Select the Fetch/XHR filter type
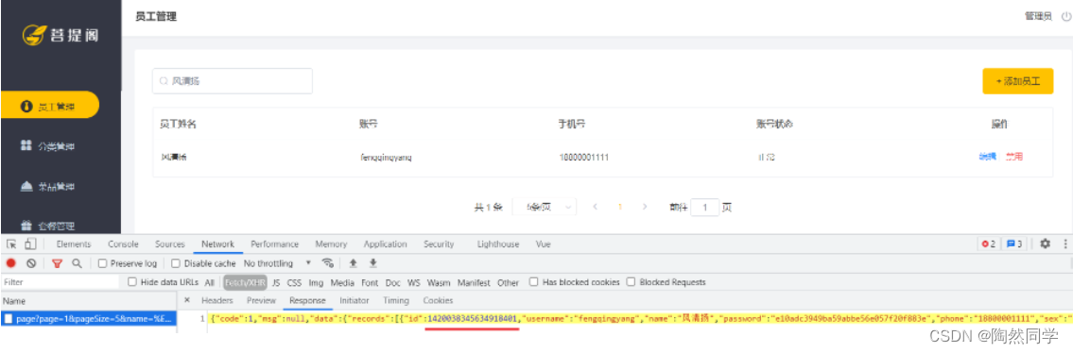 click(x=244, y=282)
